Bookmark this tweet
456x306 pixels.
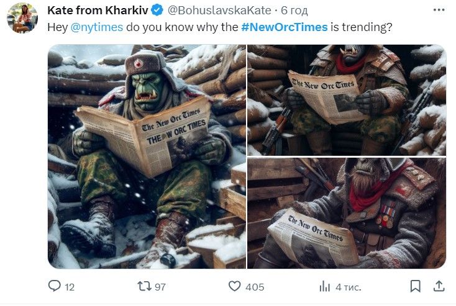click(x=415, y=286)
